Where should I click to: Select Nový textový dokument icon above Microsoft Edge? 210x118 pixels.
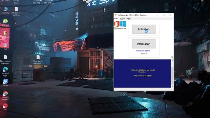pyautogui.click(x=5, y=60)
